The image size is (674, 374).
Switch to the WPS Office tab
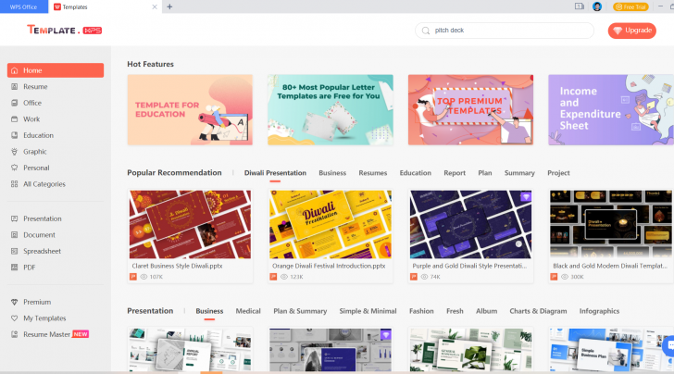click(x=24, y=6)
